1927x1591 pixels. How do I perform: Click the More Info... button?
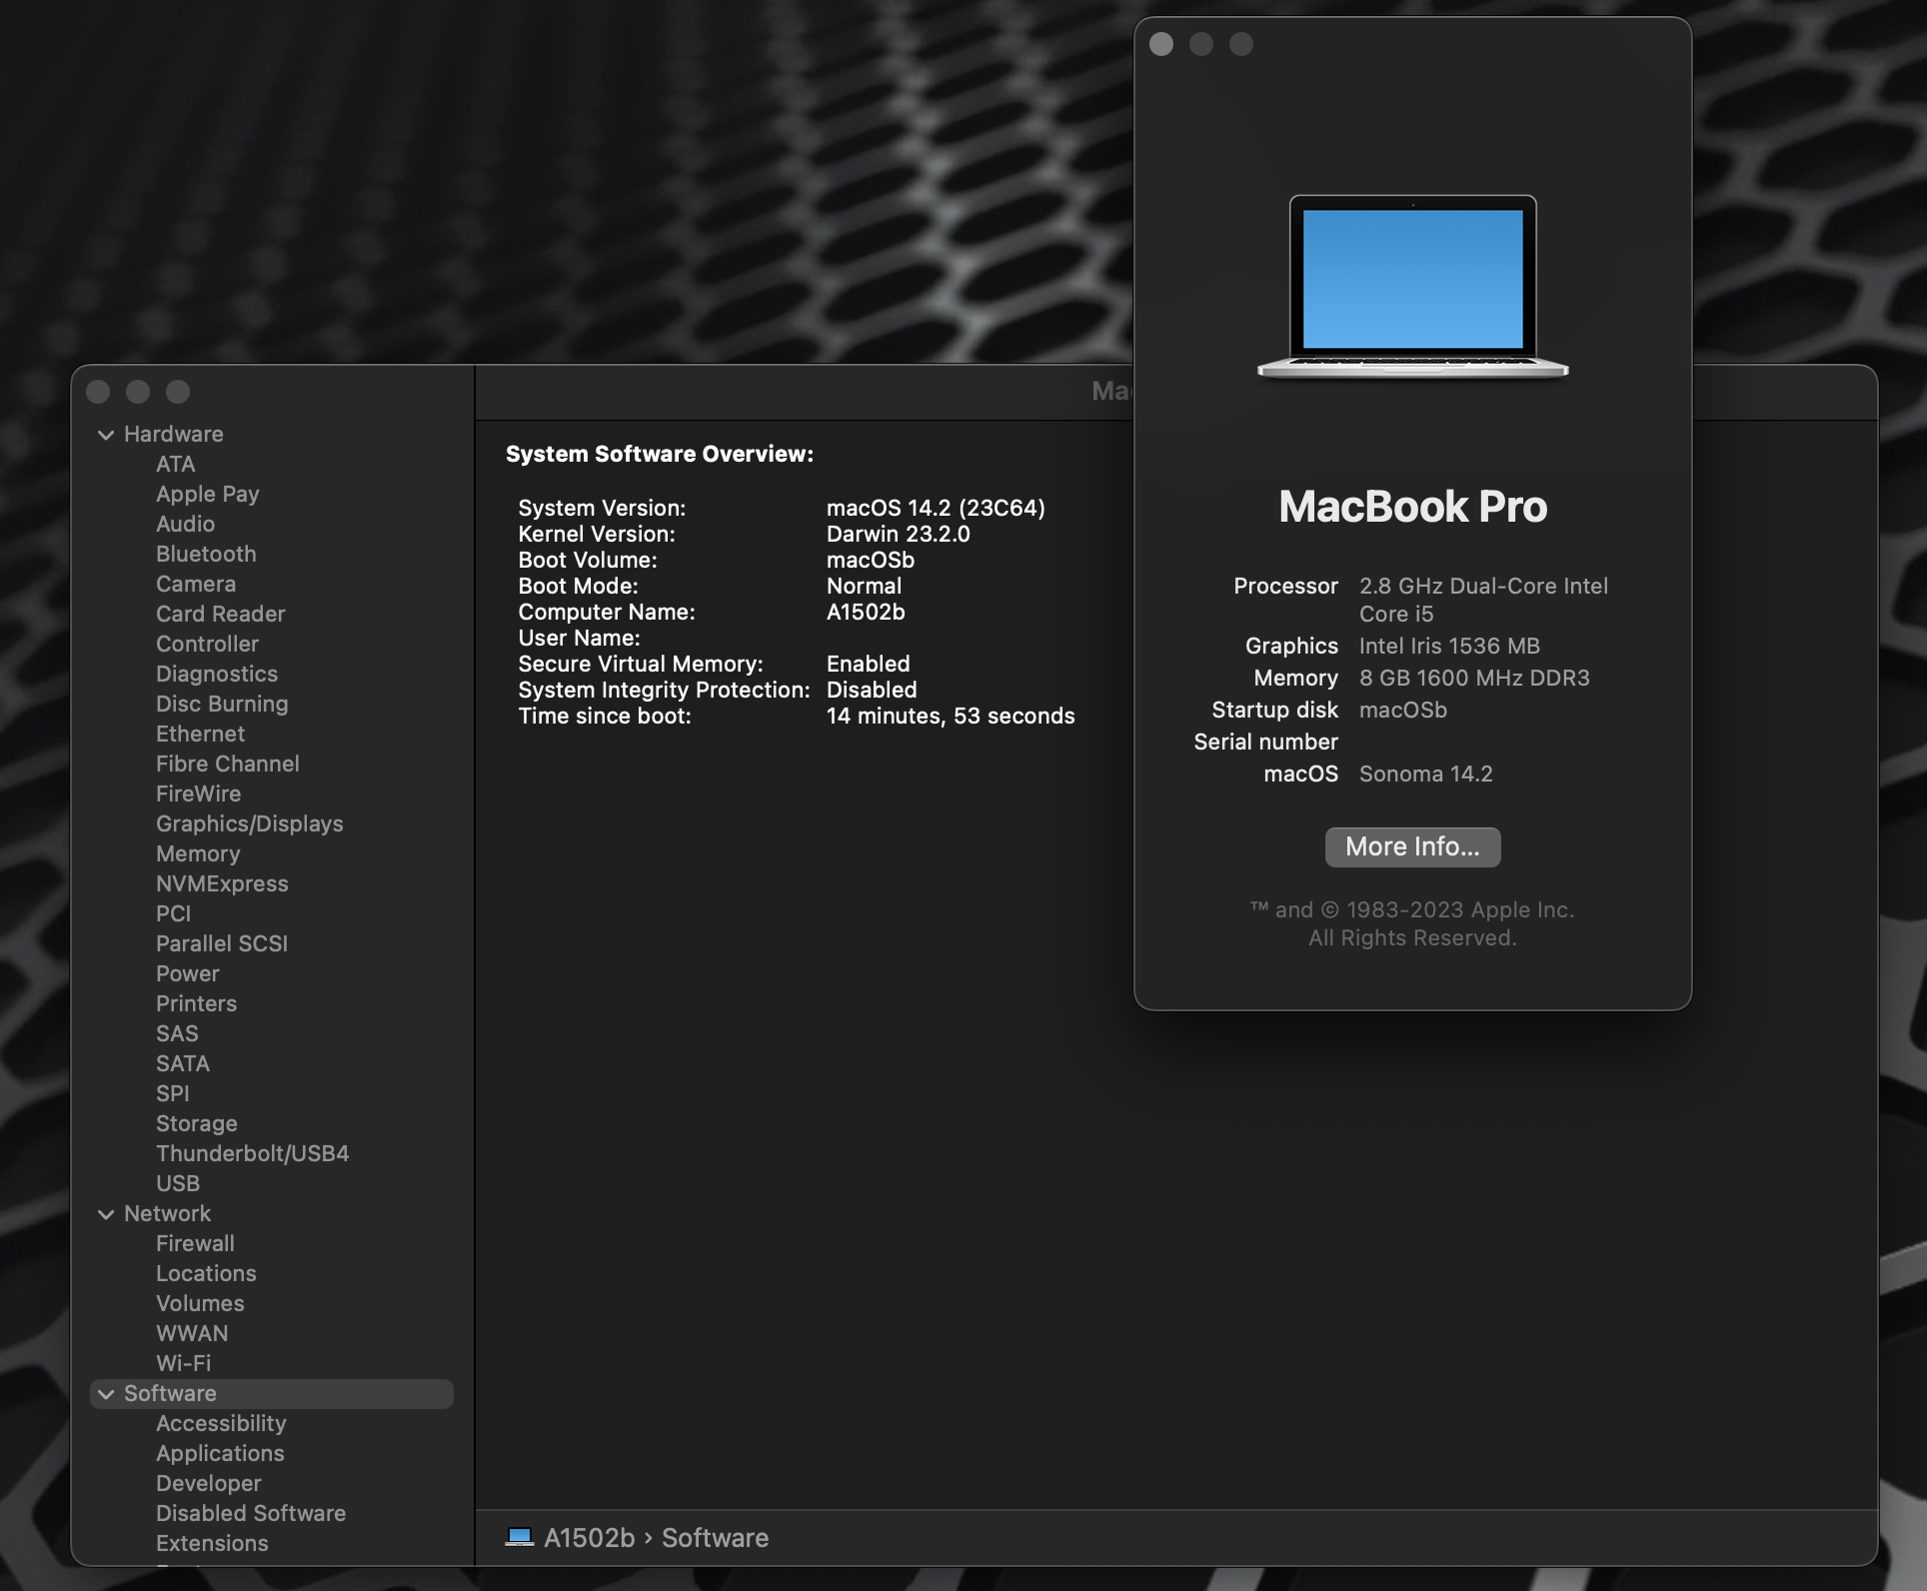click(1411, 846)
